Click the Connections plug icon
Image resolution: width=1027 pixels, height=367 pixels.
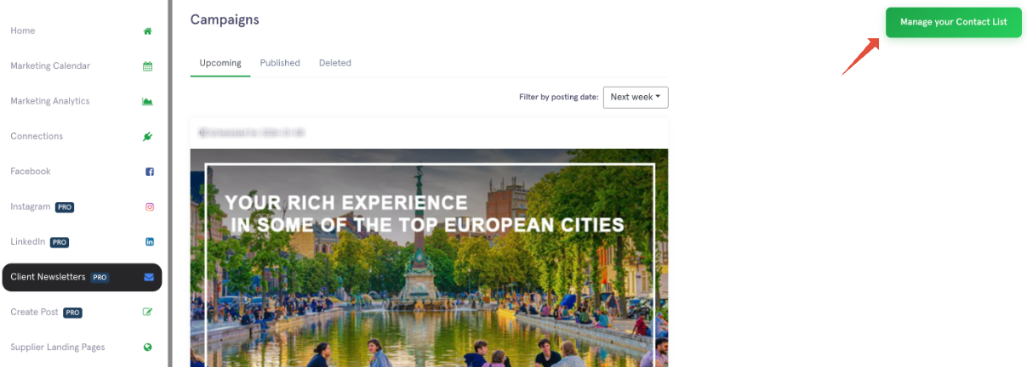tap(148, 136)
